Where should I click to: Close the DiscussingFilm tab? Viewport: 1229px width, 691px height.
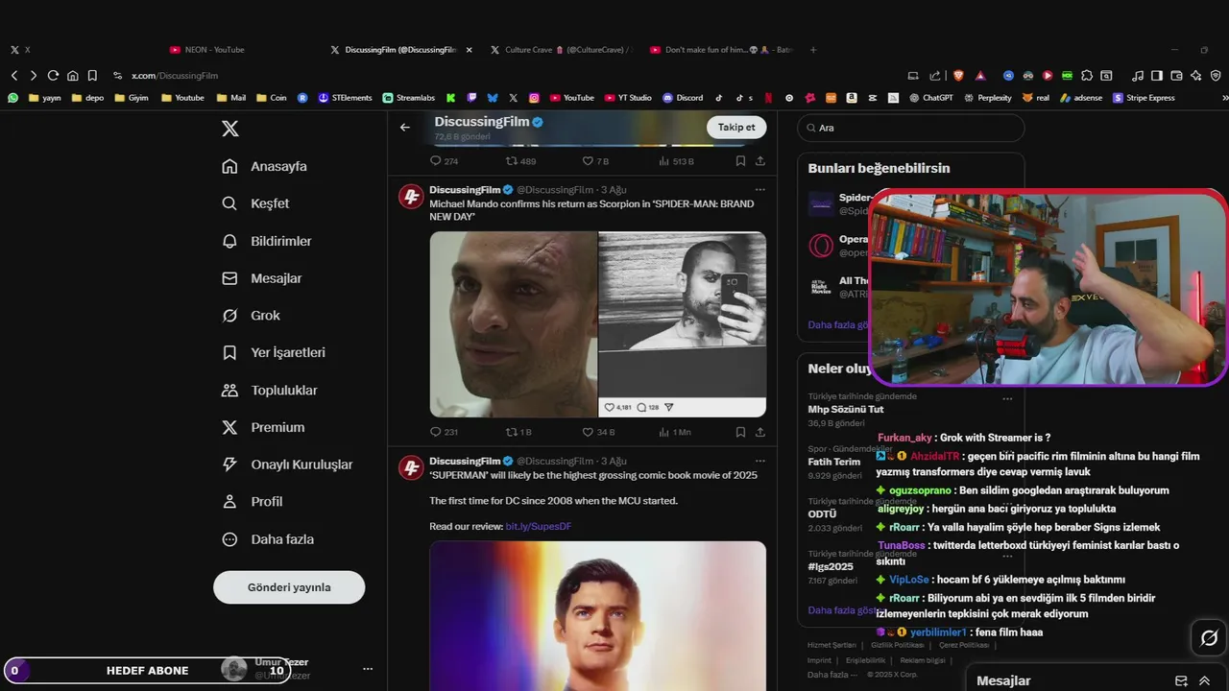469,50
